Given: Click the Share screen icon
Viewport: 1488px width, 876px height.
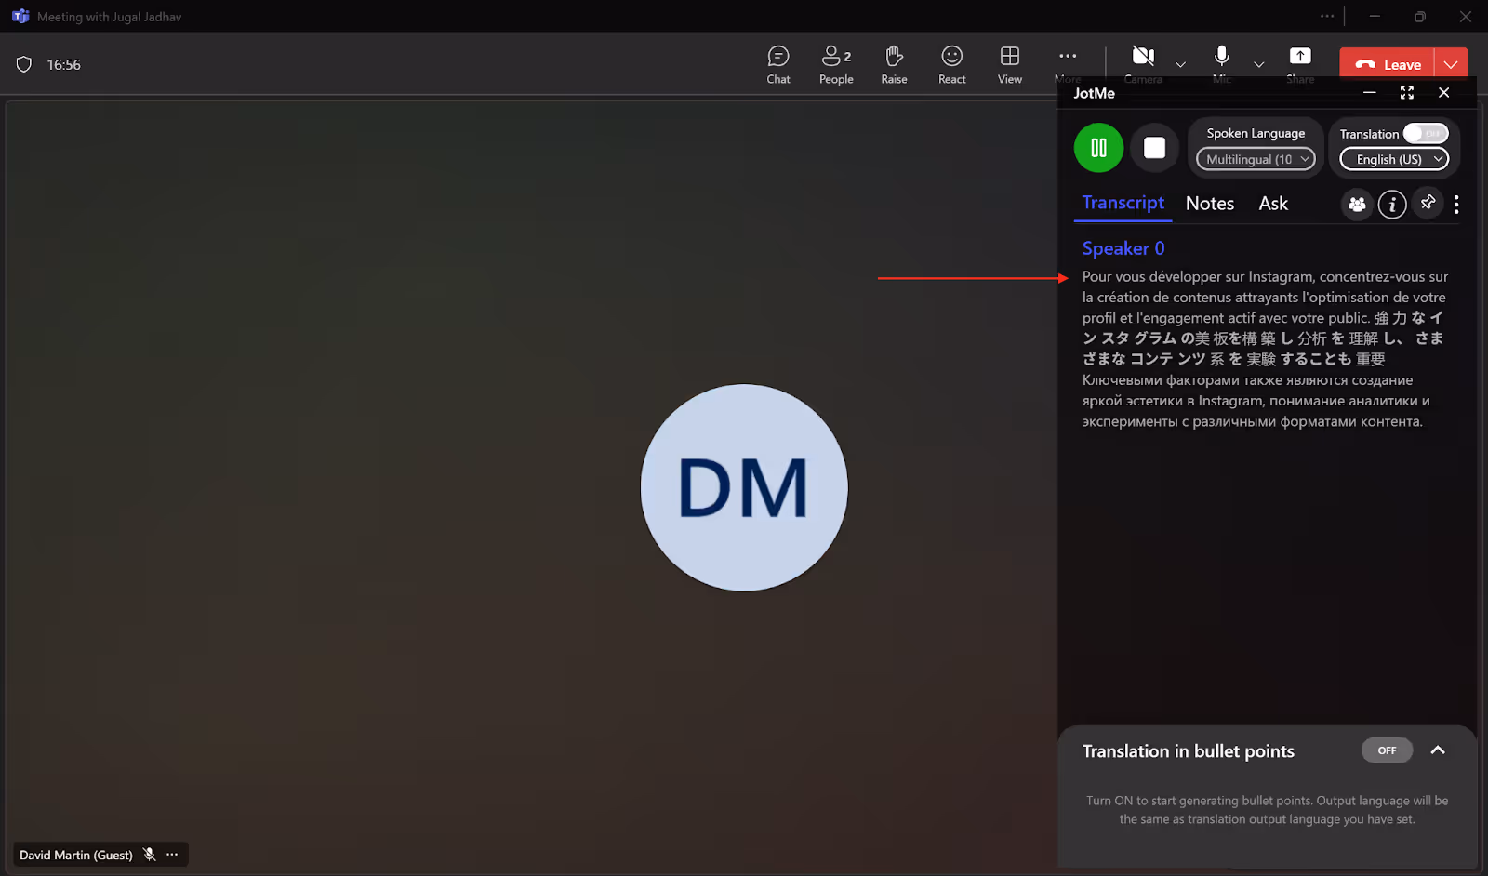Looking at the screenshot, I should coord(1300,58).
